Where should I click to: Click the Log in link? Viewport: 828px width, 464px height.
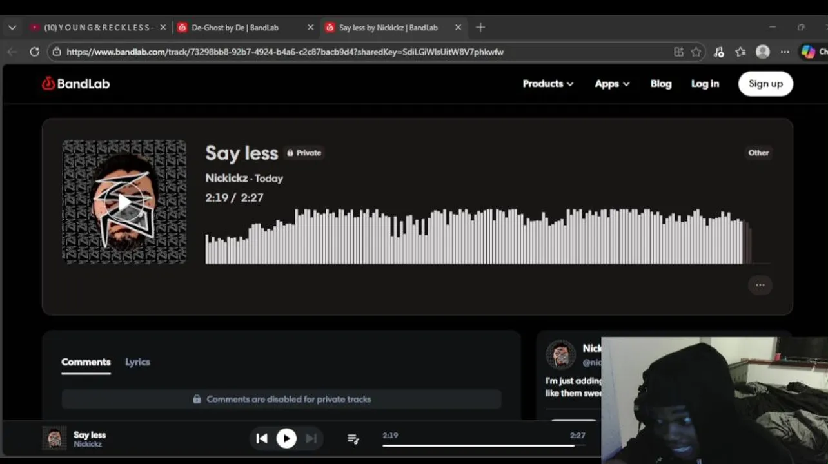point(705,84)
